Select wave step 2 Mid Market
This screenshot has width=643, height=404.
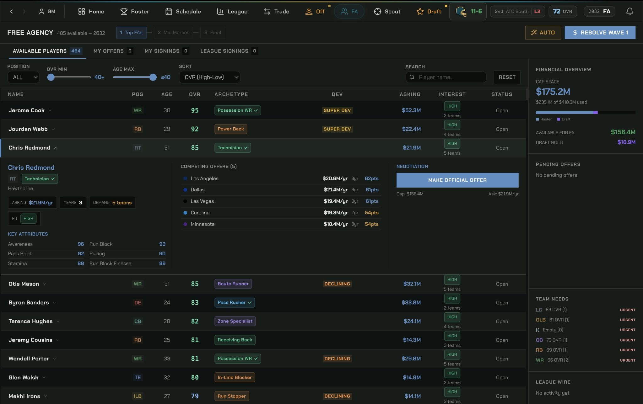pos(173,33)
